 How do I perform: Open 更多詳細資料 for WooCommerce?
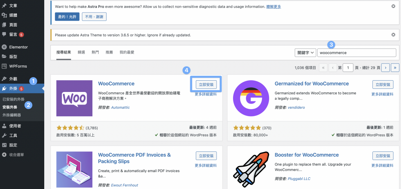pyautogui.click(x=206, y=94)
